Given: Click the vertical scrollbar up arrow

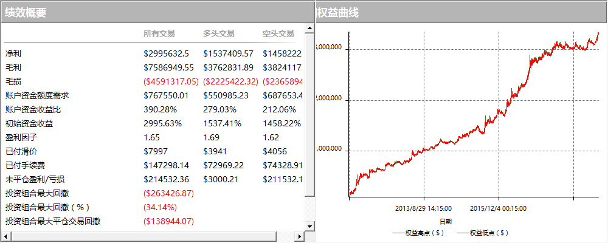Looking at the screenshot, I should 309,29.
